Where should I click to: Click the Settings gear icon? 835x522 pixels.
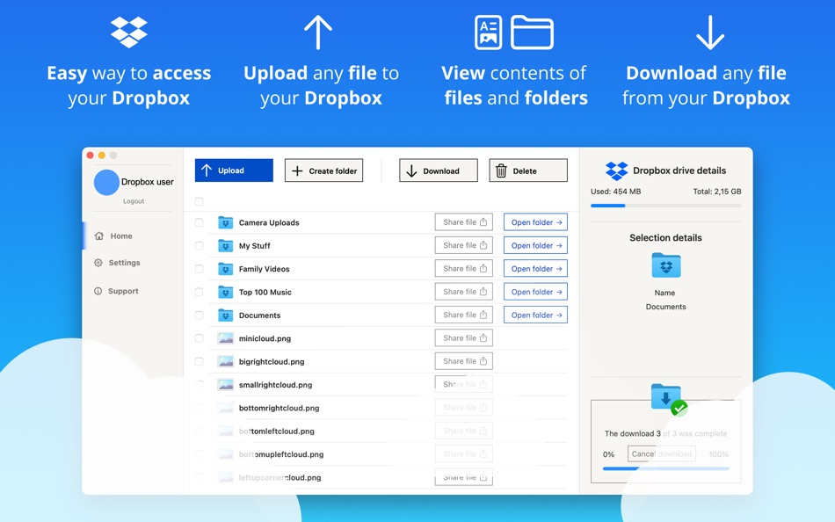[98, 263]
